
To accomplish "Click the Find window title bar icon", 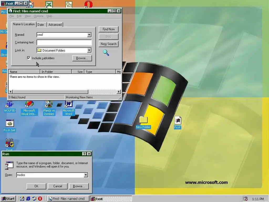I will tap(11, 11).
